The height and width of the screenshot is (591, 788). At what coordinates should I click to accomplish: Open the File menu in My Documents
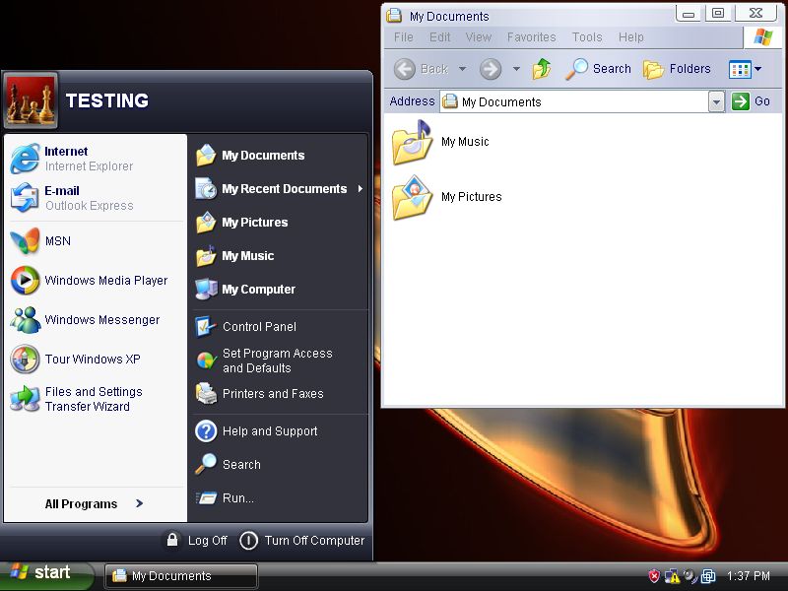click(x=403, y=37)
